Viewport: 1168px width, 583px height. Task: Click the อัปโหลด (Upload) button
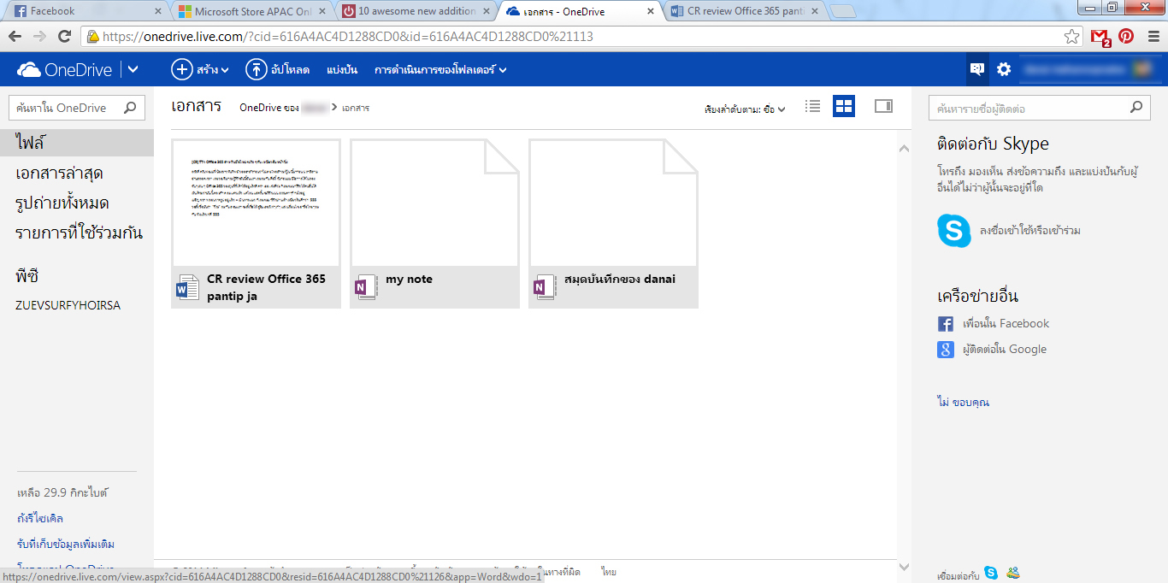click(278, 70)
